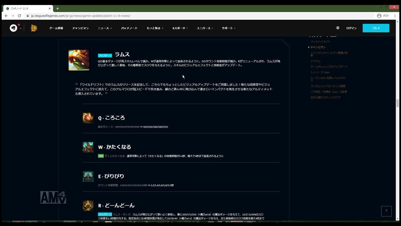Click the globe language selector icon
The width and height of the screenshot is (401, 226).
pyautogui.click(x=338, y=28)
